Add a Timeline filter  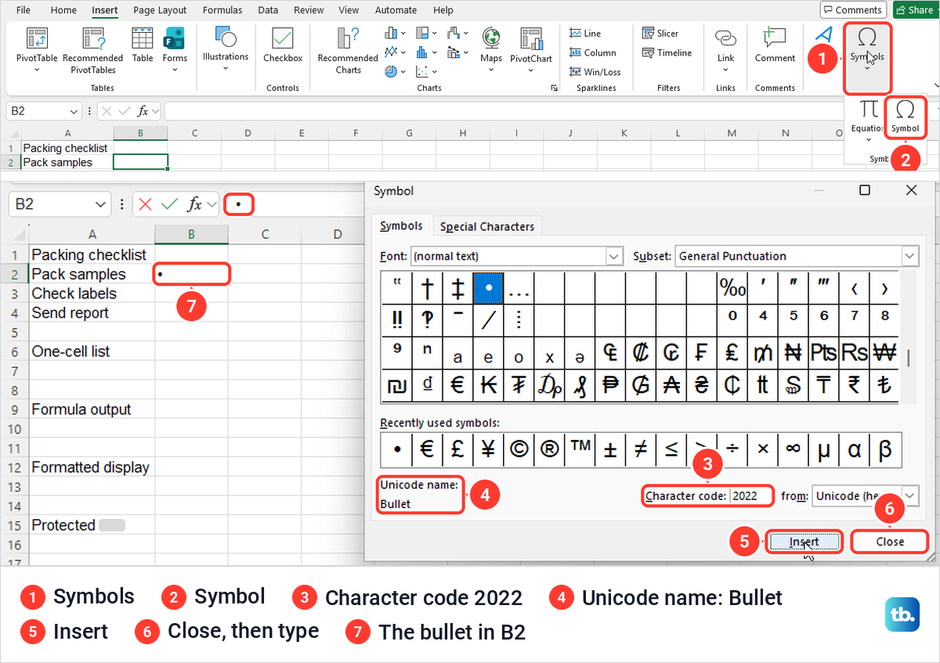[x=667, y=52]
